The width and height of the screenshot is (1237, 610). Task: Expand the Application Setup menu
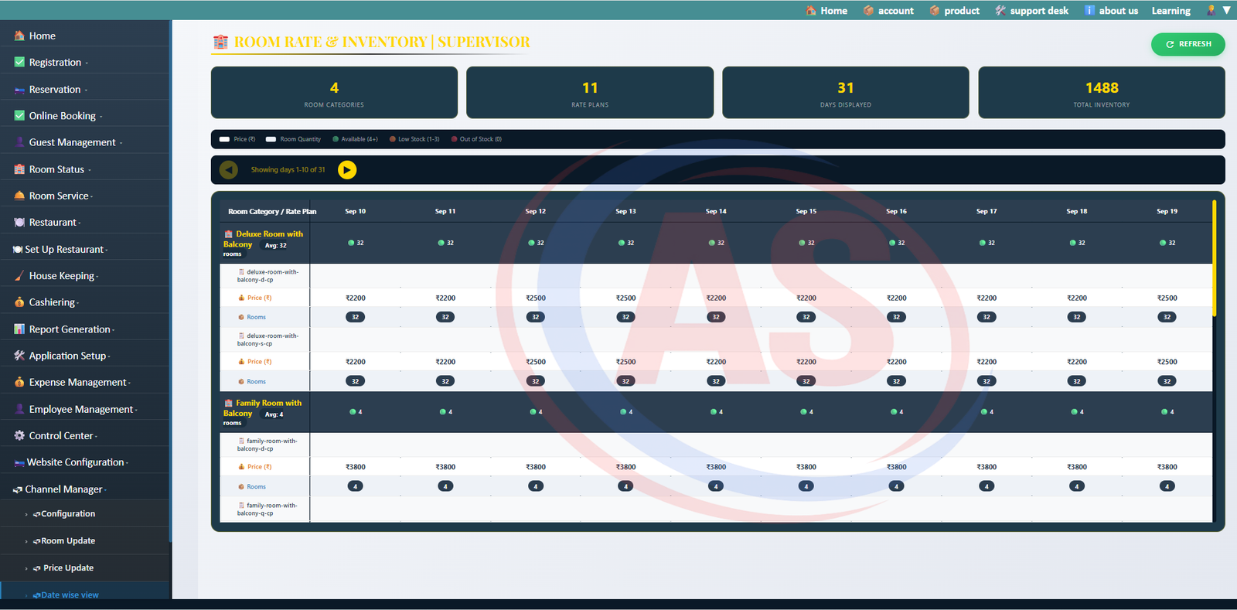coord(85,356)
